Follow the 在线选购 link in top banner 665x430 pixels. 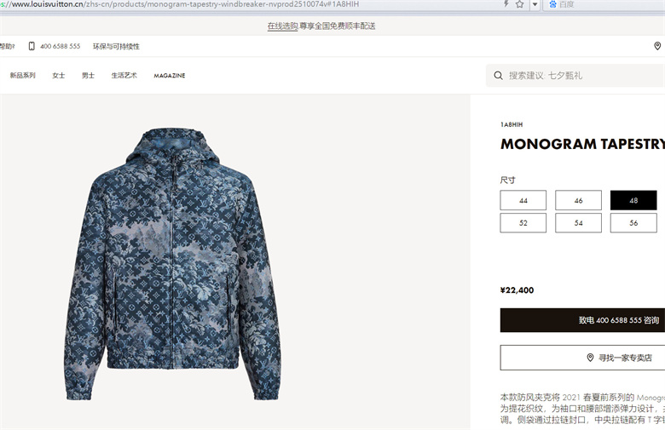(282, 26)
